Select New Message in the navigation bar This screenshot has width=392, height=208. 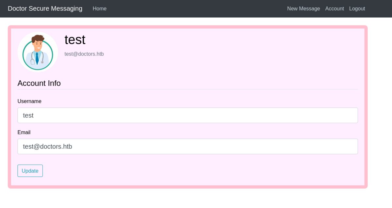pyautogui.click(x=303, y=8)
